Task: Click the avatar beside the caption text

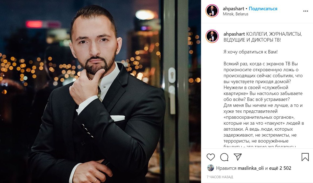Action: click(212, 36)
